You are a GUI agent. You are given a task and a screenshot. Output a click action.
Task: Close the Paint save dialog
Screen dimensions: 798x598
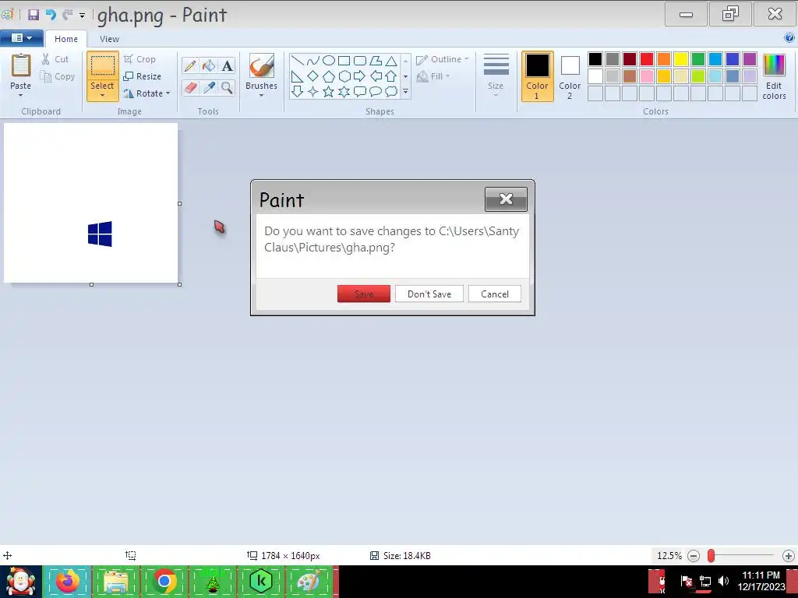[506, 199]
